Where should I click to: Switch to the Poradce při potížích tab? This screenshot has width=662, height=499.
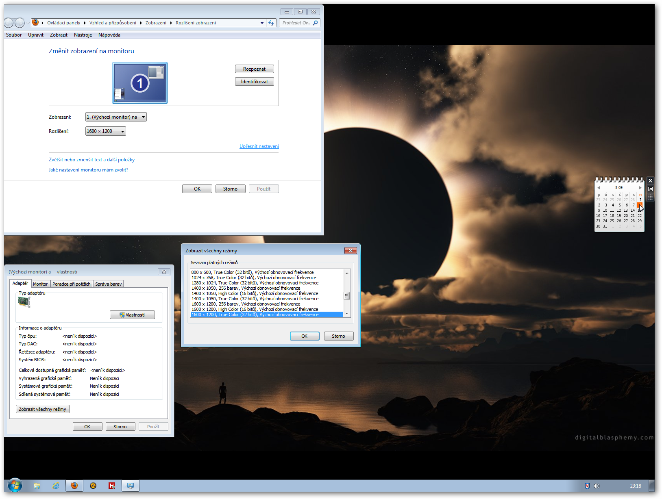coord(72,284)
